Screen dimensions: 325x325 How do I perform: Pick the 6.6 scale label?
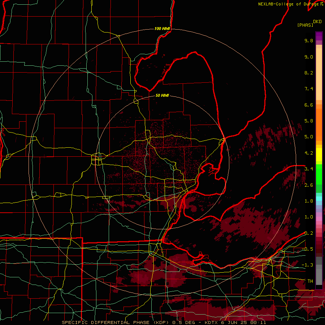[309, 105]
